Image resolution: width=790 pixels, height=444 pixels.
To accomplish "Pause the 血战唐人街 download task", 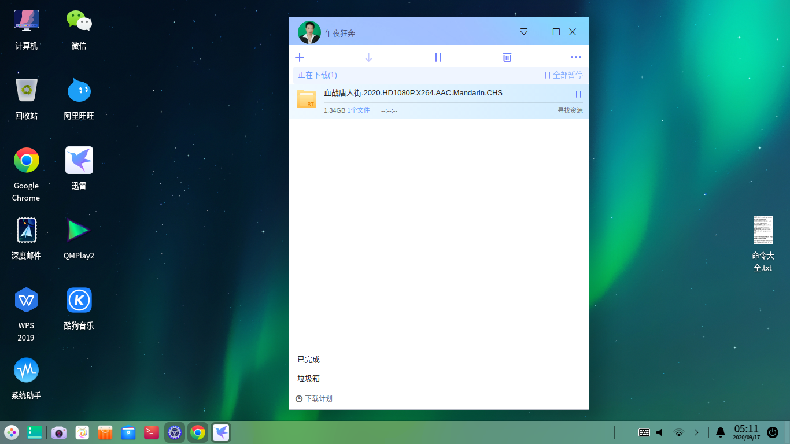I will pyautogui.click(x=578, y=94).
